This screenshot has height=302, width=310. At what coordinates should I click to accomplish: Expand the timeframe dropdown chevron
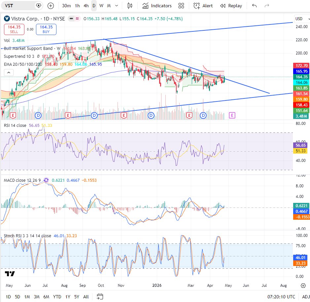(117, 6)
